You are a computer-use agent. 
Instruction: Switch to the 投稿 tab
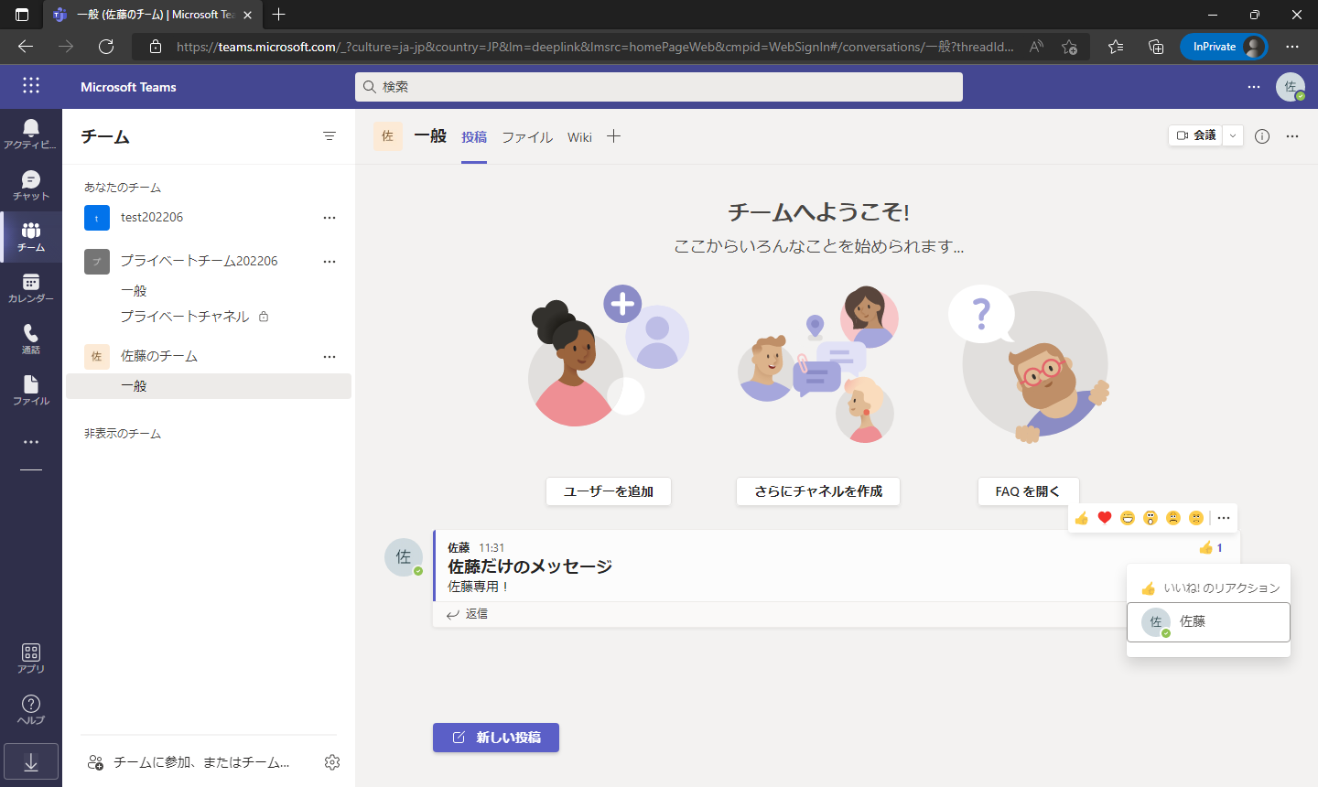474,137
